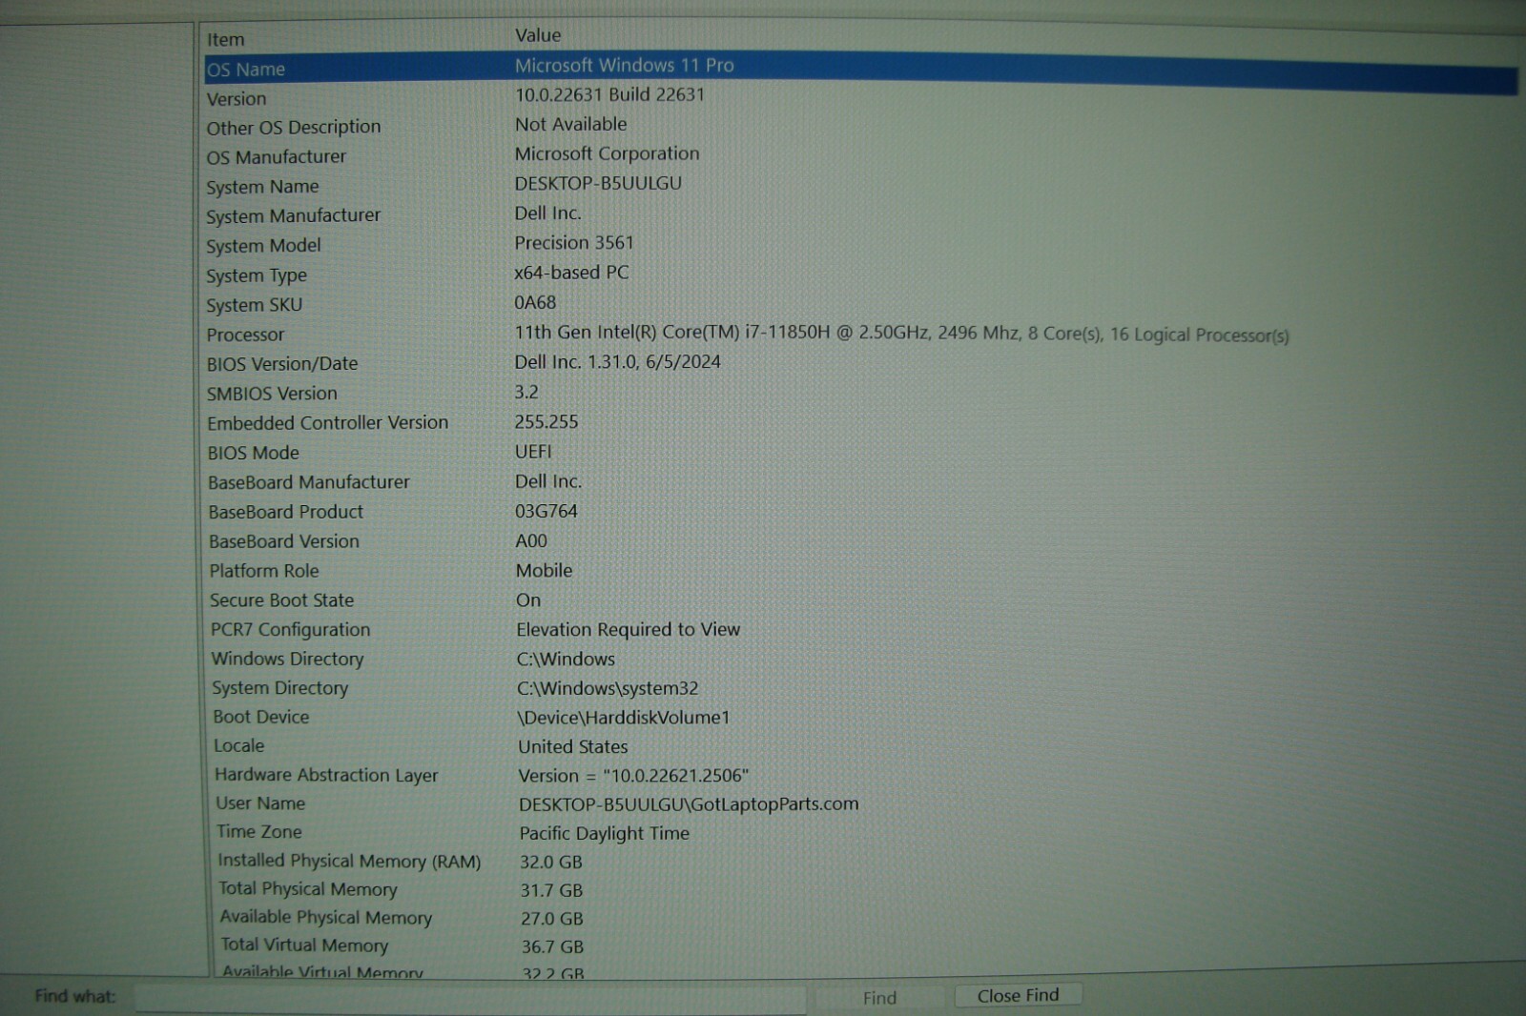Select the Processor row label
The width and height of the screenshot is (1526, 1016).
pos(245,335)
